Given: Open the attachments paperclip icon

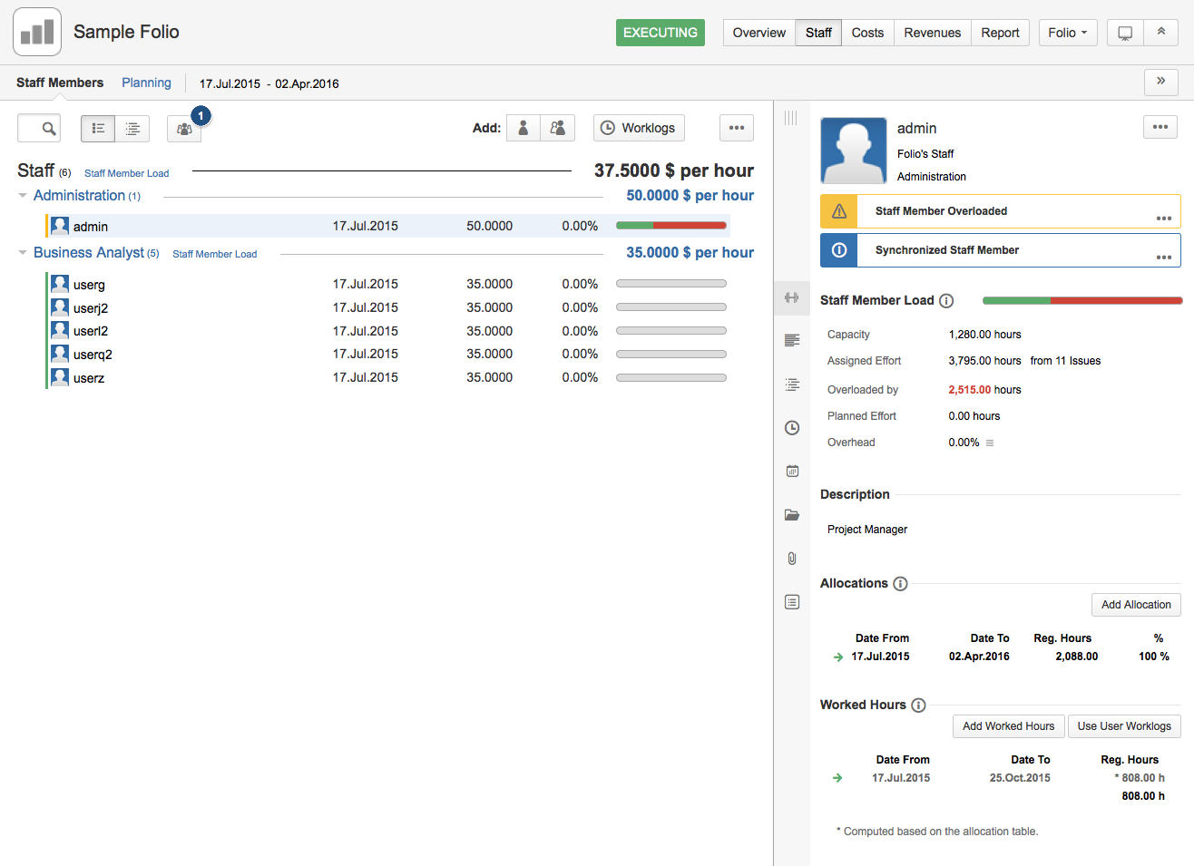Looking at the screenshot, I should tap(792, 559).
